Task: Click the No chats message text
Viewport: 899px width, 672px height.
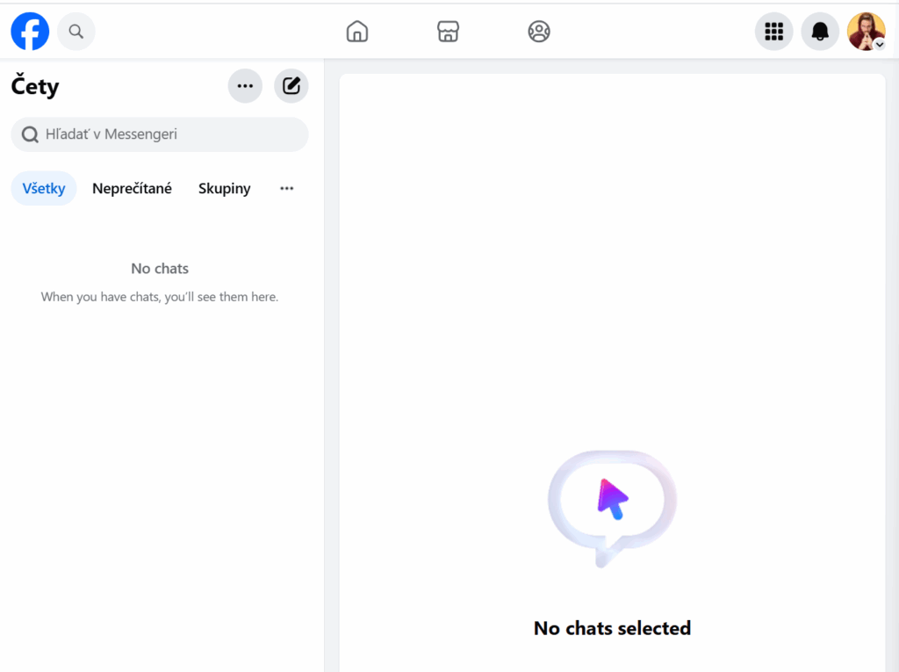Action: point(159,268)
